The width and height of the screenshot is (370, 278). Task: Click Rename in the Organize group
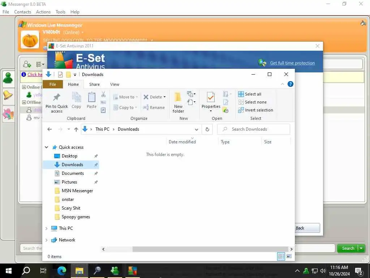154,108
